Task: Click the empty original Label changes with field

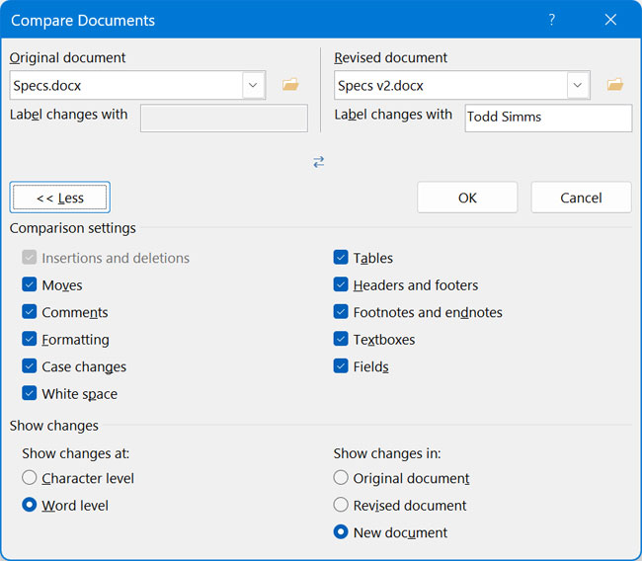Action: pos(224,118)
